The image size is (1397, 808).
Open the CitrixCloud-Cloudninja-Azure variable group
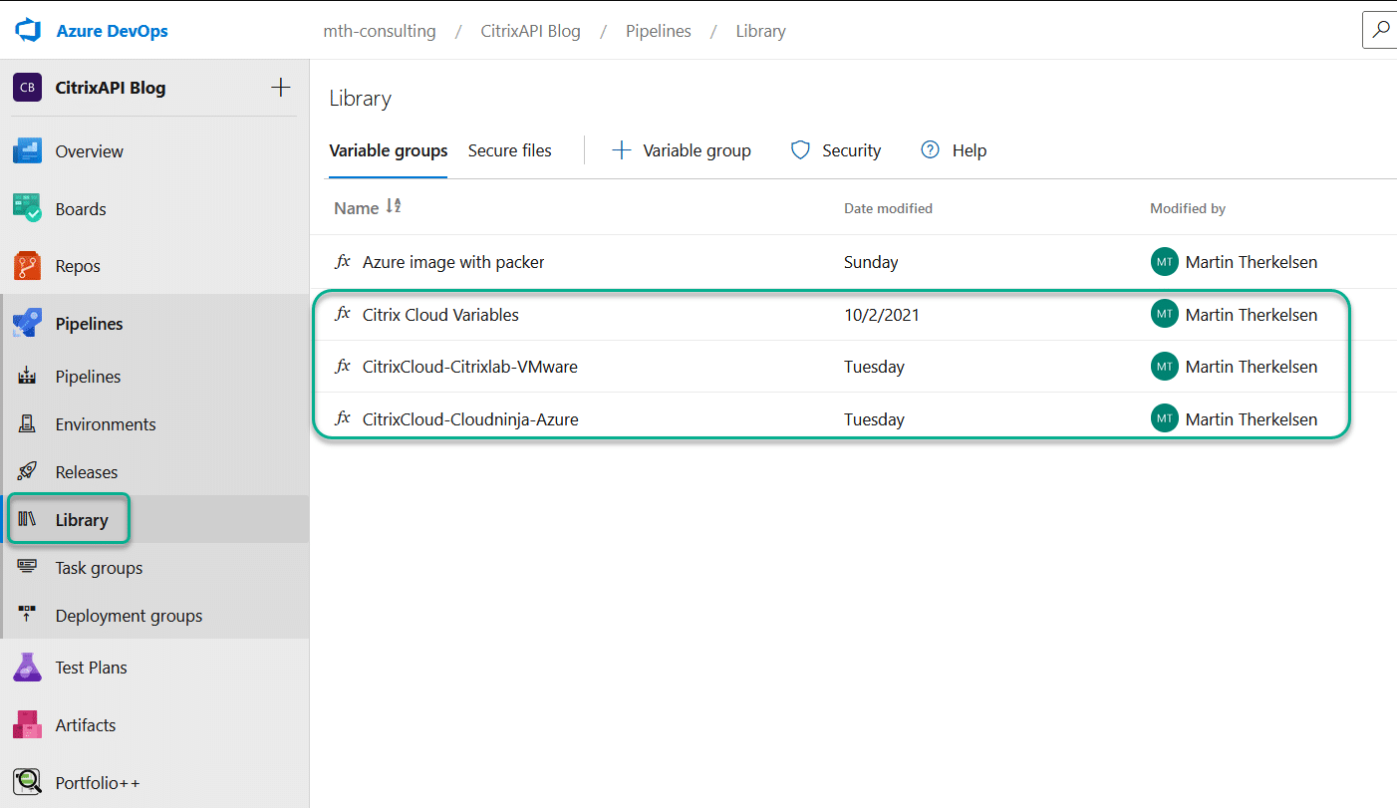(x=470, y=419)
